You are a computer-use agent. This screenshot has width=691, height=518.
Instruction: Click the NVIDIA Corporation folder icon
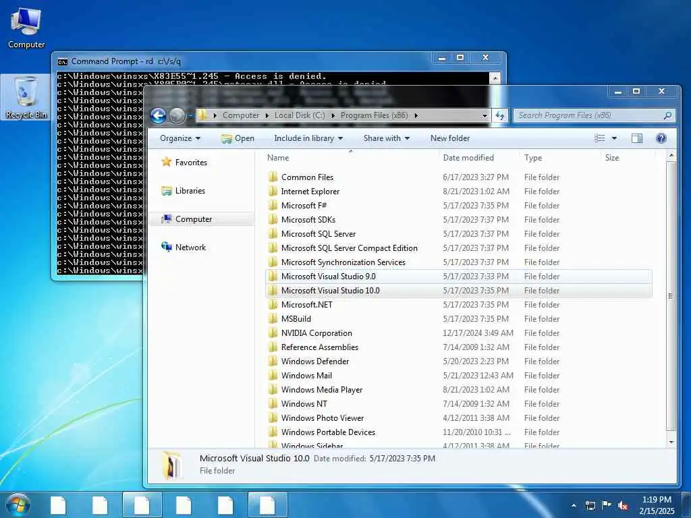[x=273, y=333]
